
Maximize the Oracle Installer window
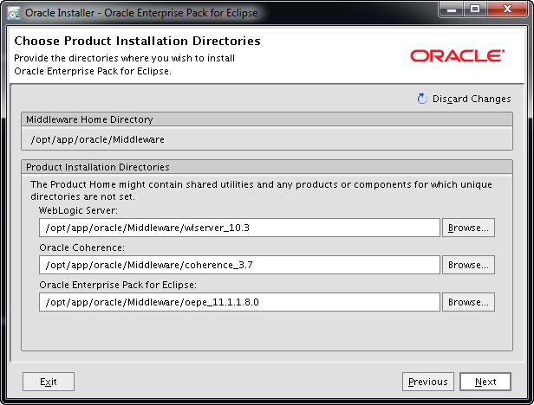click(475, 10)
